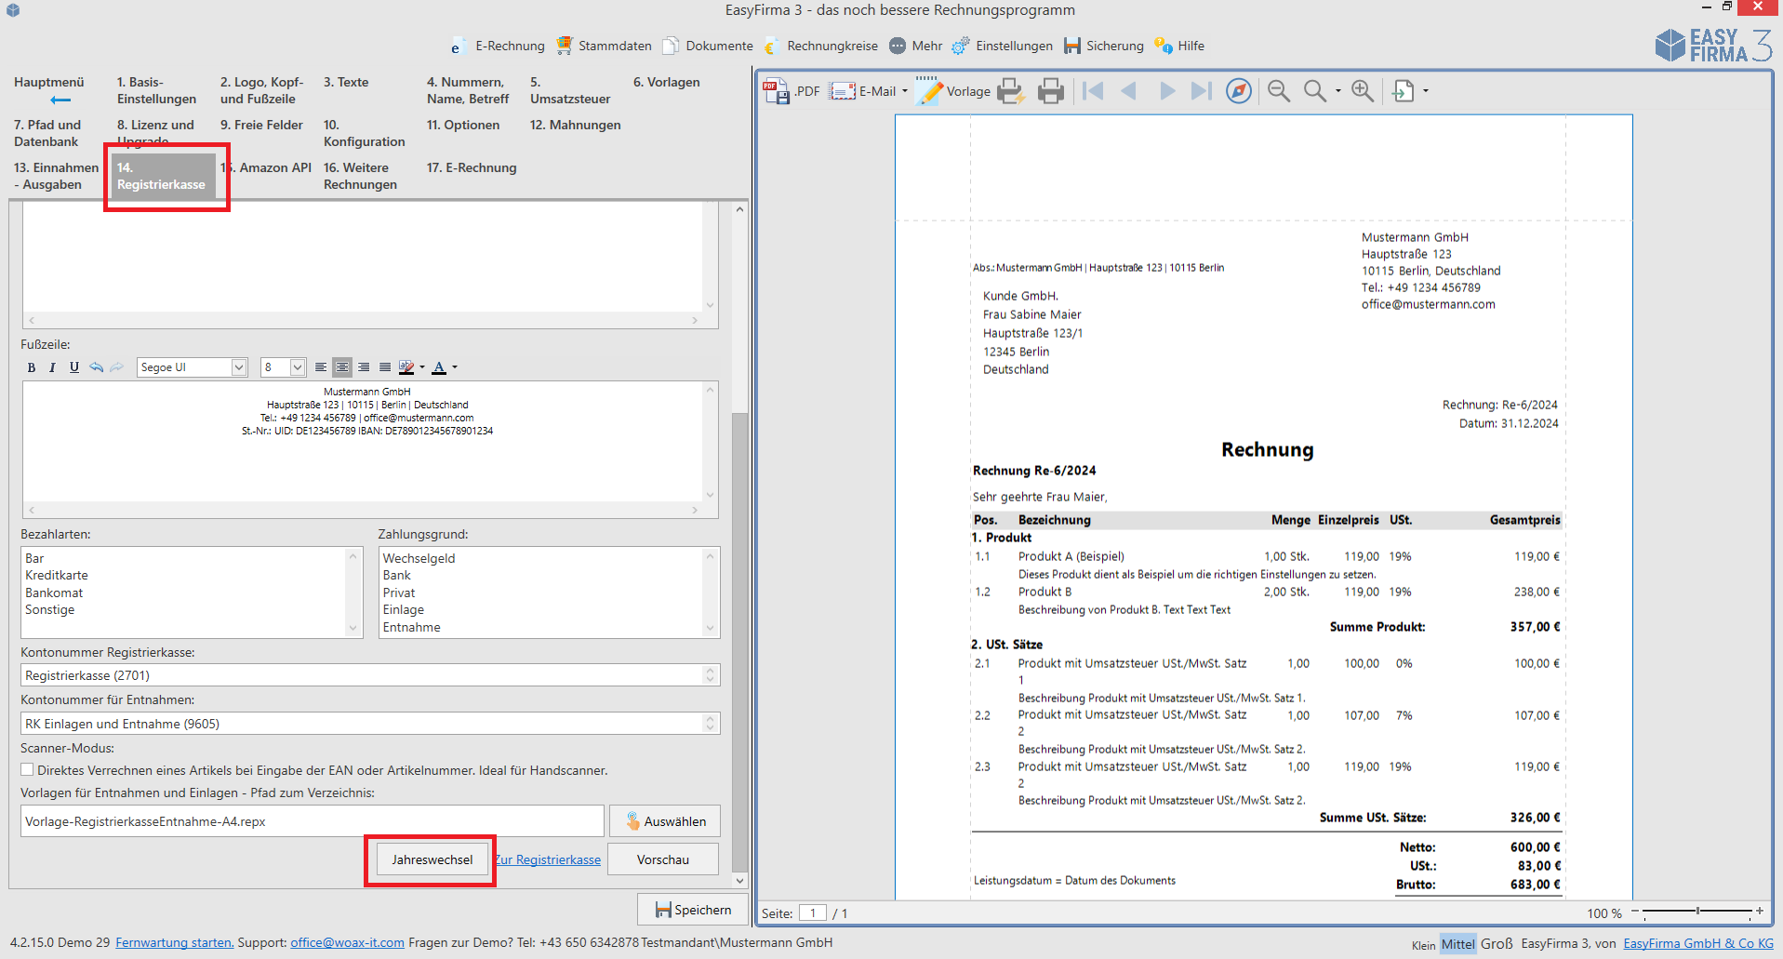Open the Sicherung menu
This screenshot has width=1783, height=959.
click(1104, 46)
